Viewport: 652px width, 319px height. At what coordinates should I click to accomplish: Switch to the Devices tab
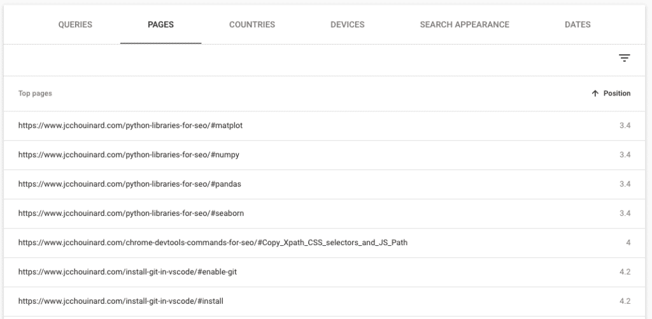pyautogui.click(x=347, y=25)
